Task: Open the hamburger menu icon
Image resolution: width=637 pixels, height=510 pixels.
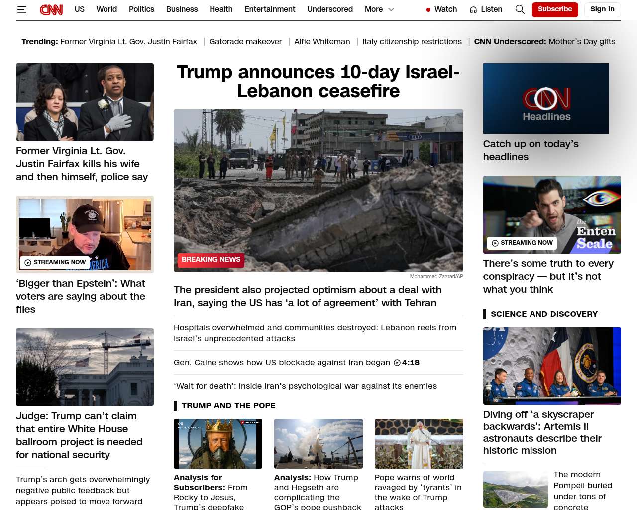Action: pos(21,9)
